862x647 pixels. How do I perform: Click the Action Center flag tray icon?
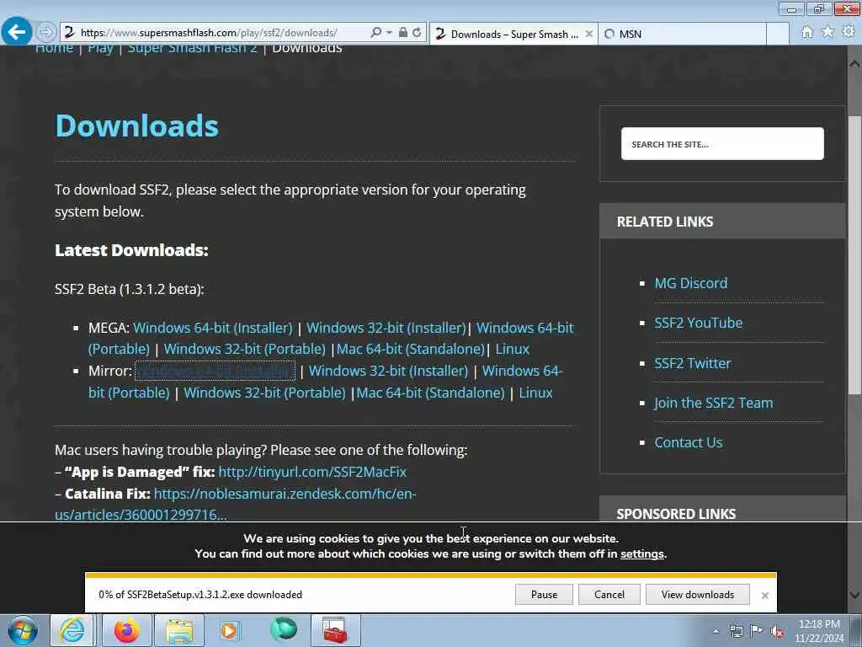click(757, 631)
